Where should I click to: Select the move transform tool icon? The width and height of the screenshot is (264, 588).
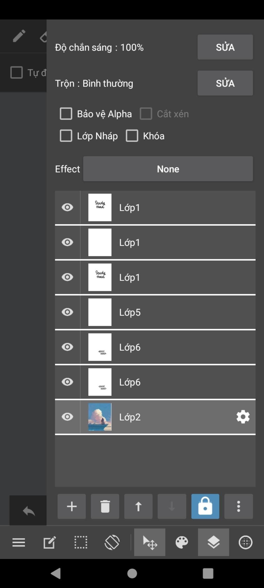point(150,542)
